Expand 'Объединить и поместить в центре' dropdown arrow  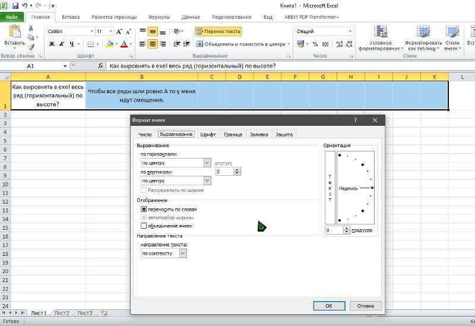pyautogui.click(x=289, y=44)
